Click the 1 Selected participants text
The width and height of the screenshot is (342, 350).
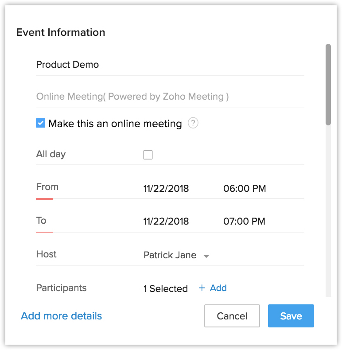(165, 289)
